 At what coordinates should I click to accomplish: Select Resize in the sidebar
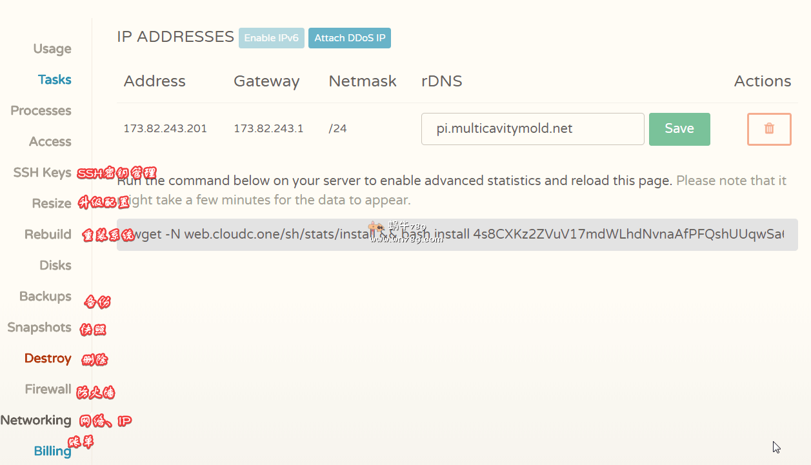pyautogui.click(x=51, y=204)
